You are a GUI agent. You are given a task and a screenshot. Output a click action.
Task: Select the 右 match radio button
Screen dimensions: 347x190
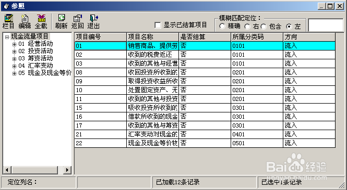pyautogui.click(x=247, y=27)
